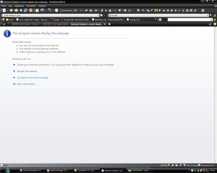
Task: Click the address bar URL field
Action: (50, 15)
